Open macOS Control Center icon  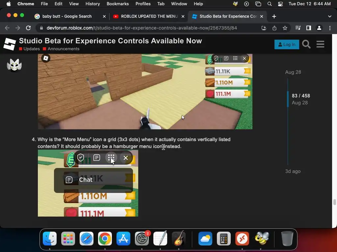click(280, 4)
